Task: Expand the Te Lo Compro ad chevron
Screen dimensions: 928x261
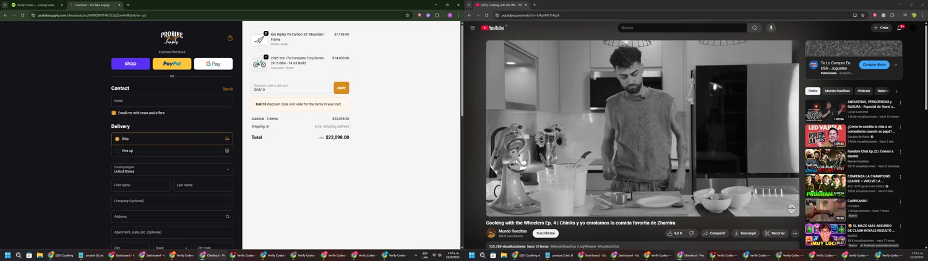Action: (x=895, y=64)
